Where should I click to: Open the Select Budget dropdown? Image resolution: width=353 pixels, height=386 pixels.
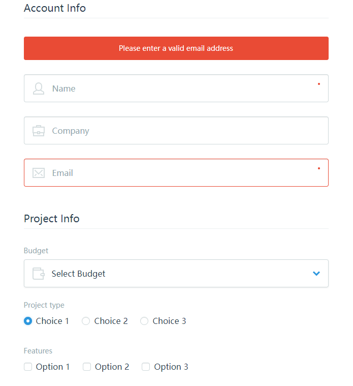[x=176, y=273]
